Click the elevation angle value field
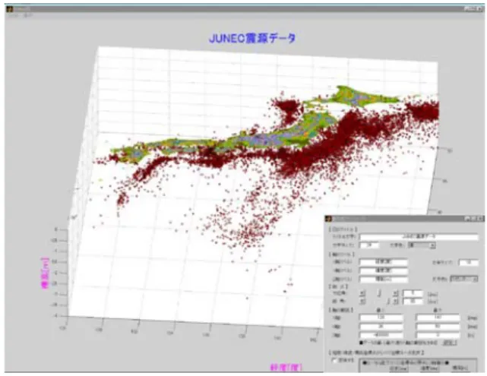Viewport: 487px width, 376px height. click(x=413, y=301)
